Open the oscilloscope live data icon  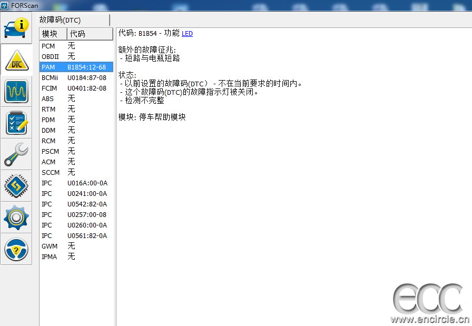click(x=16, y=91)
